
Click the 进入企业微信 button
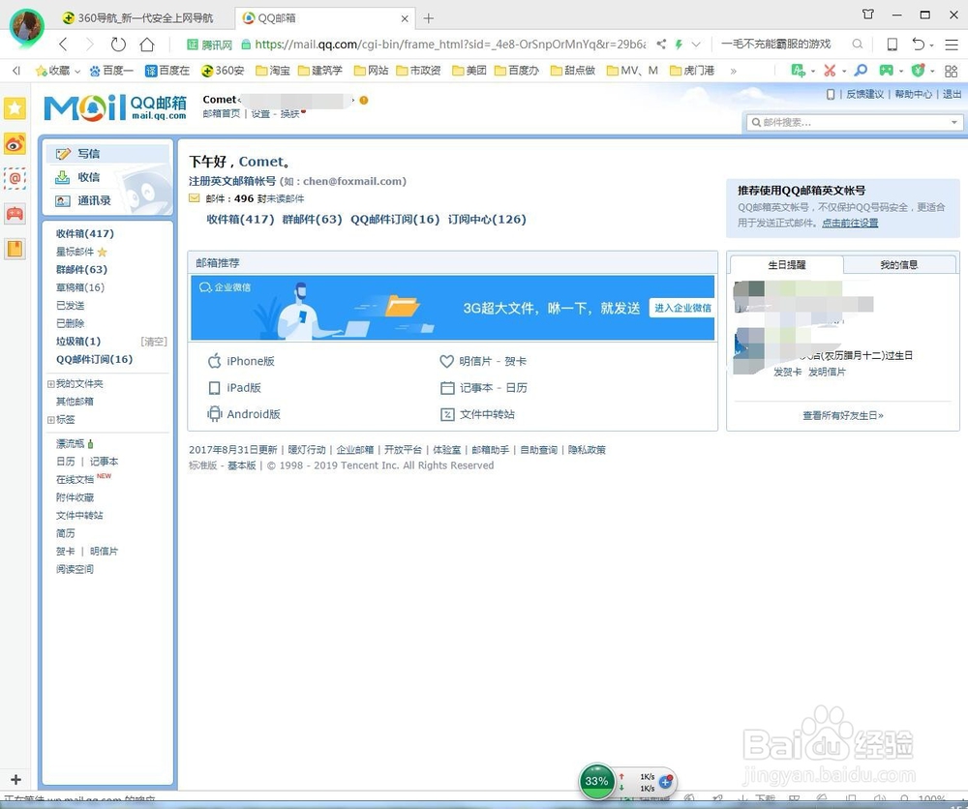coord(682,308)
